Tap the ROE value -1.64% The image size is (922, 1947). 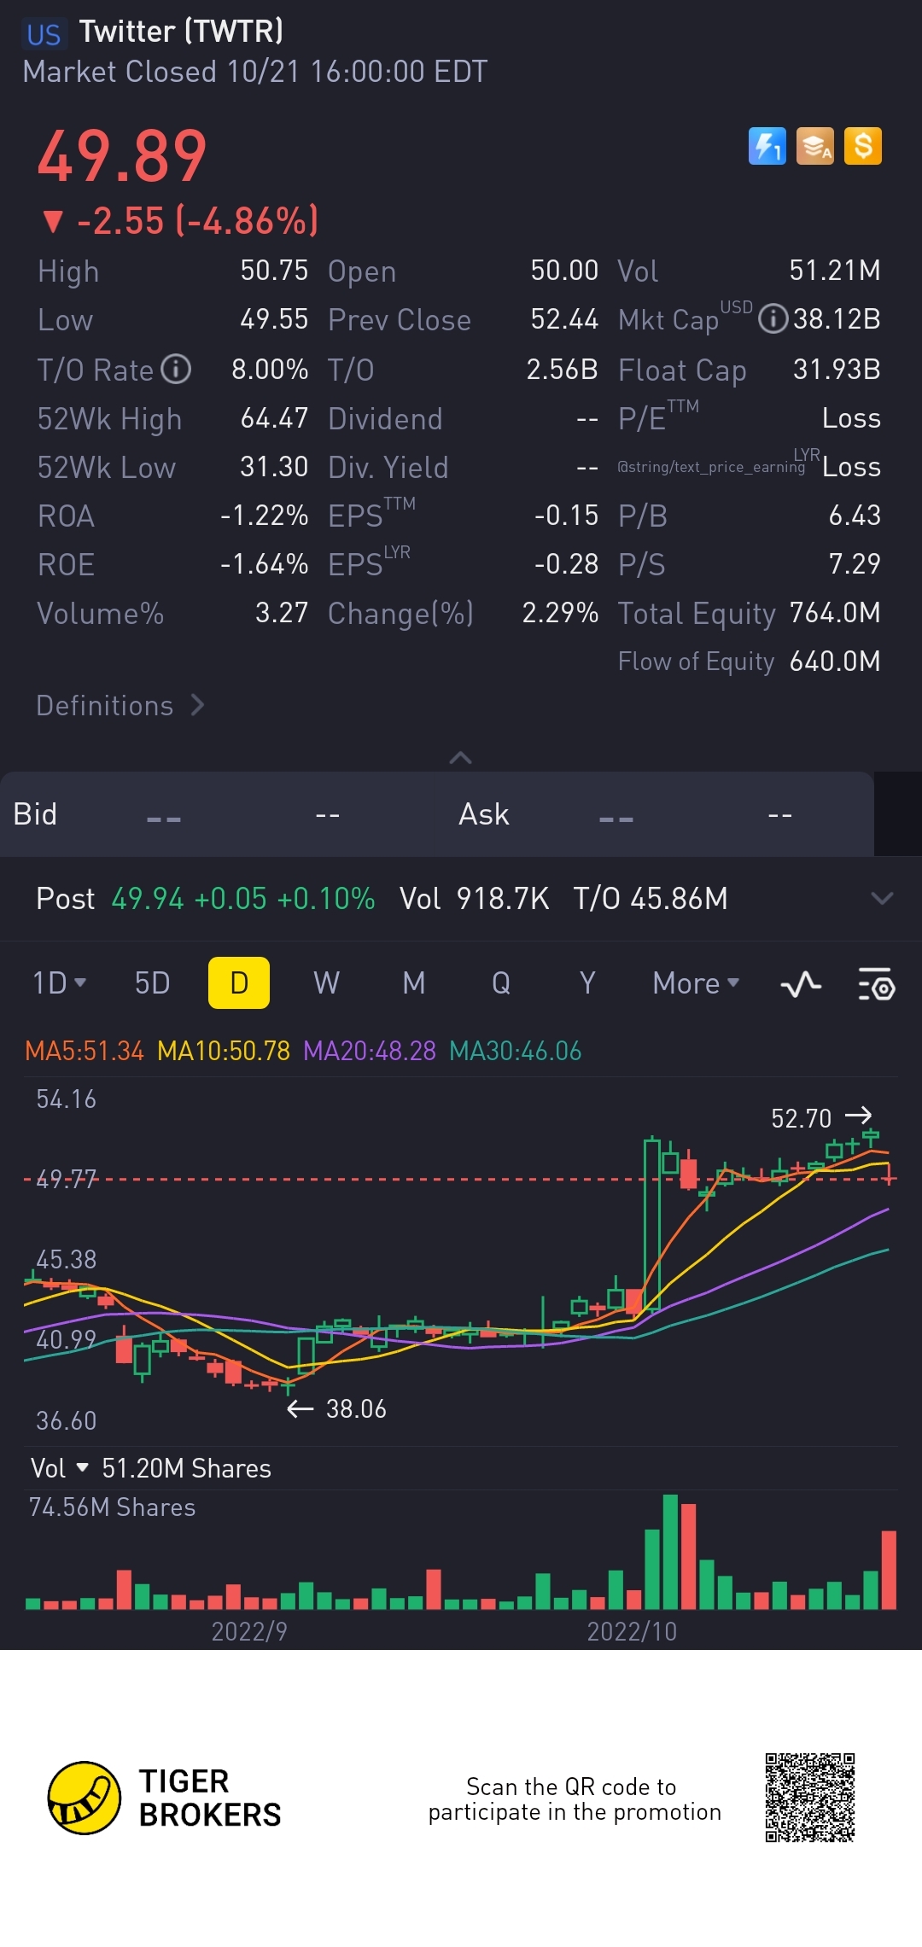pos(264,564)
